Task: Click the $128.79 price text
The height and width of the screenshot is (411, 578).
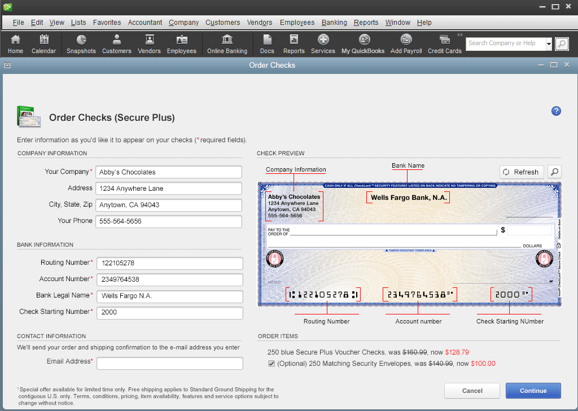Action: pos(457,352)
